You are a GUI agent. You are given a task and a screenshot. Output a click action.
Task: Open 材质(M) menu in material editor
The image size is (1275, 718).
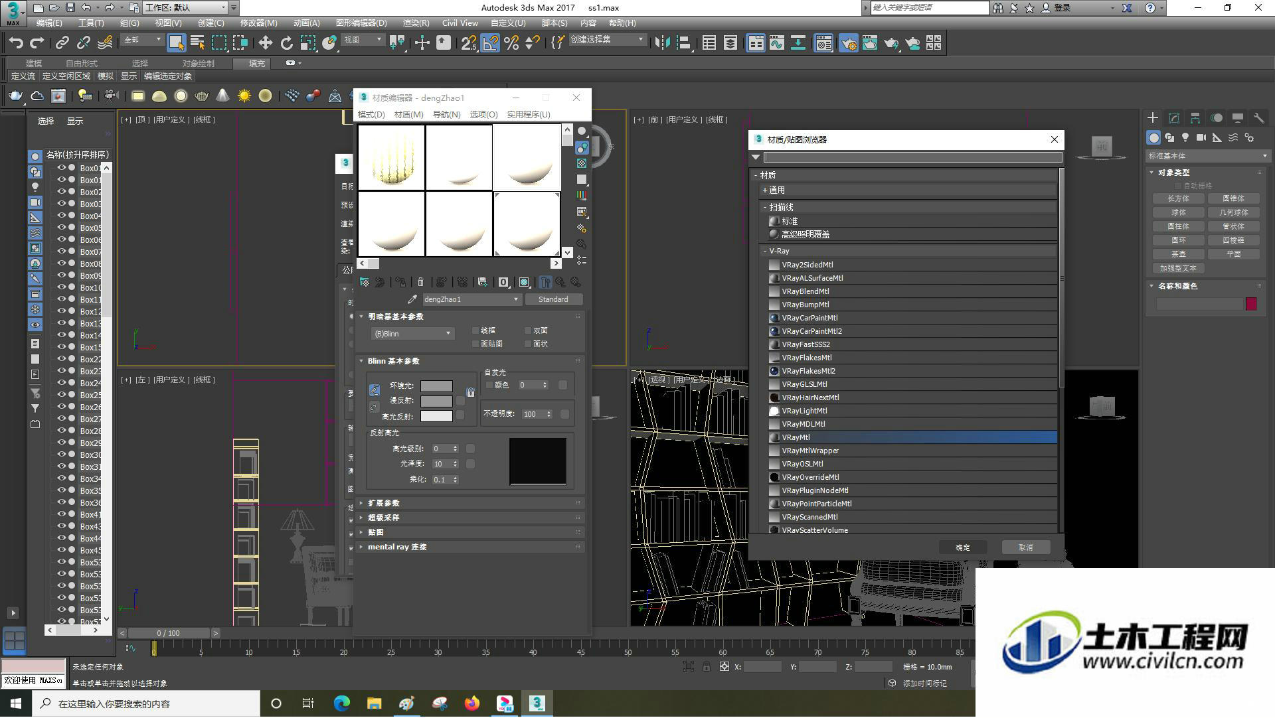[408, 114]
